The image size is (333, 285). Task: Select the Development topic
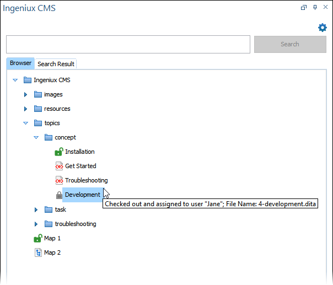83,195
